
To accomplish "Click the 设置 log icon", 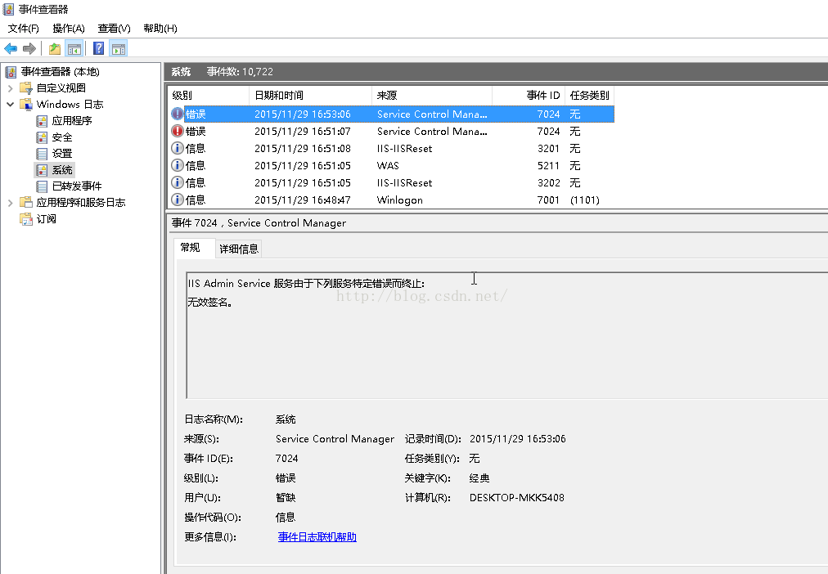I will pyautogui.click(x=42, y=154).
